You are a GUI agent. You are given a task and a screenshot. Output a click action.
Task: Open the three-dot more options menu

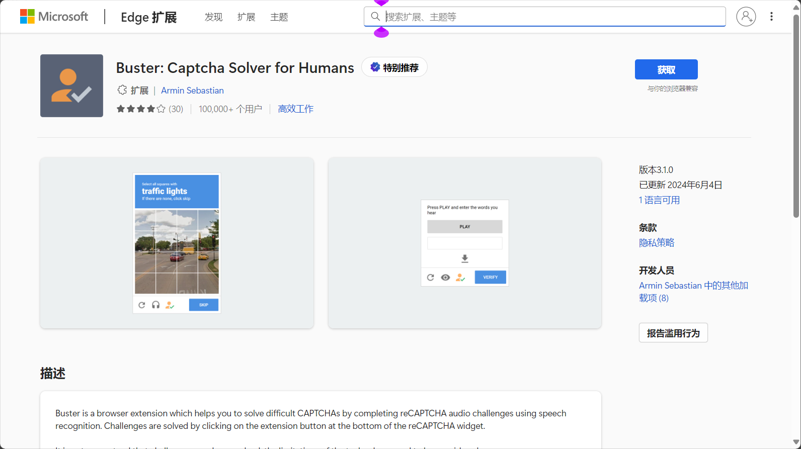771,17
